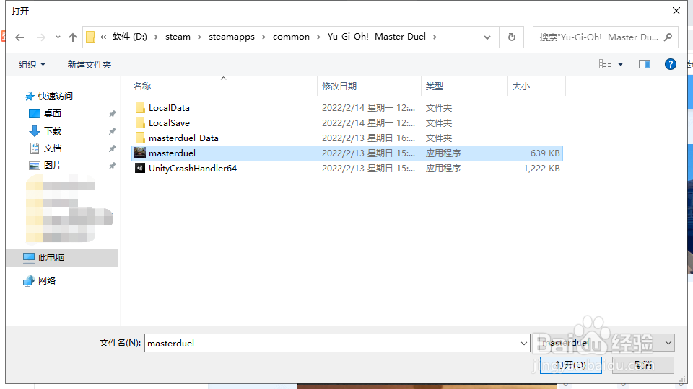Jump to steamapps in the address path
Viewport: 693px width, 389px height.
[x=232, y=37]
